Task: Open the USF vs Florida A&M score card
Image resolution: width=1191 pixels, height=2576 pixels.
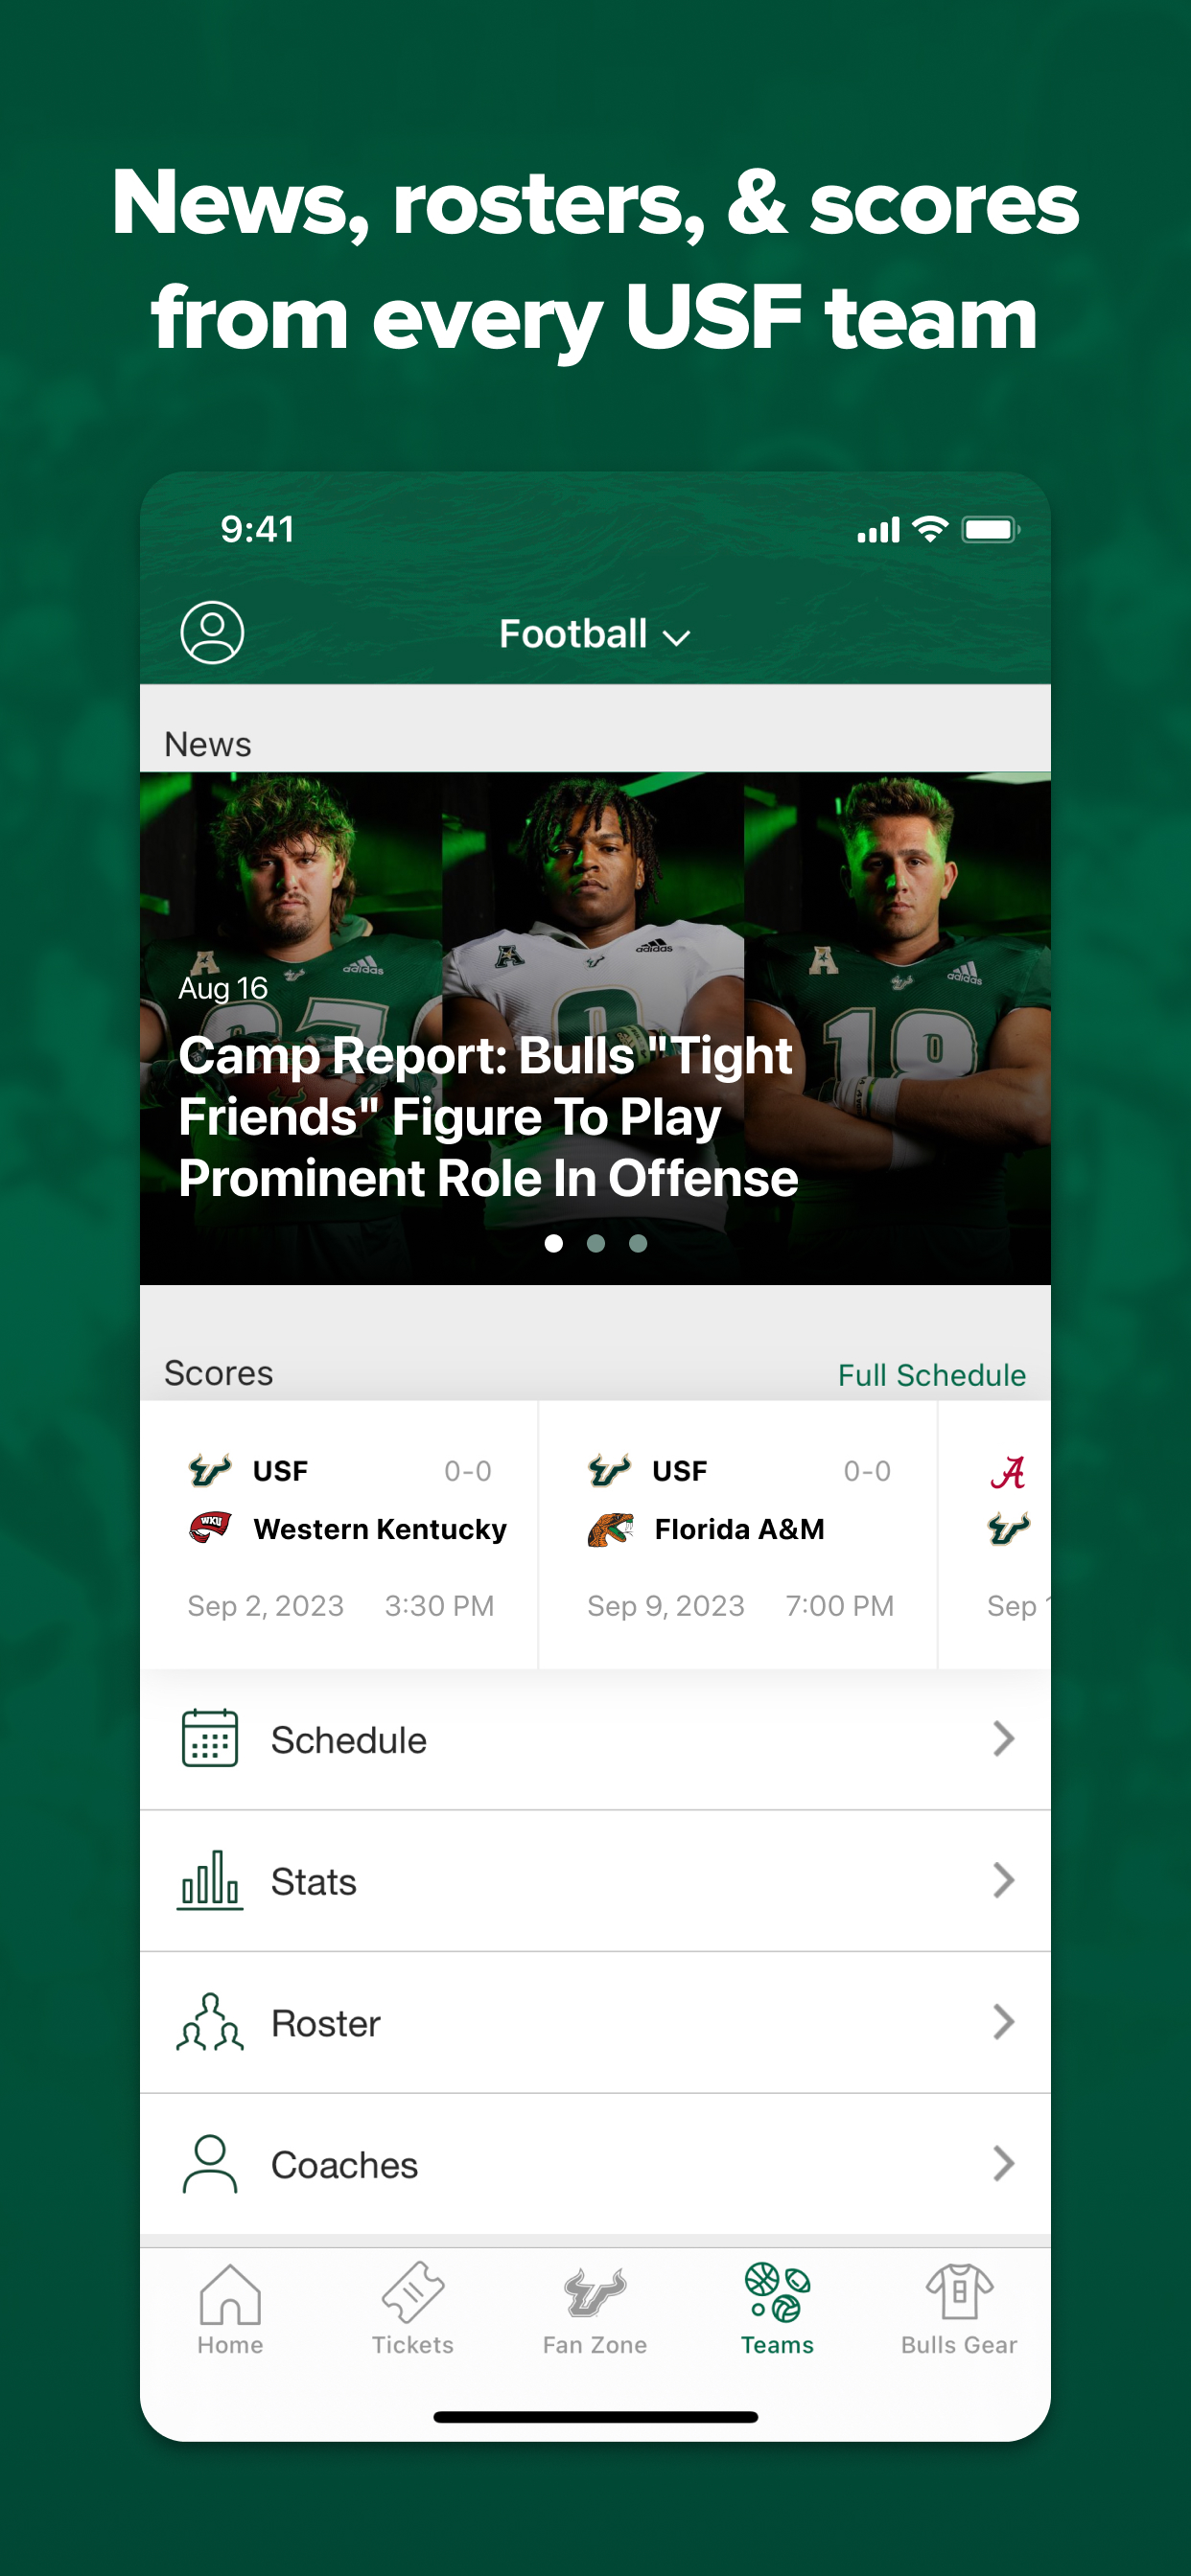Action: [738, 1535]
